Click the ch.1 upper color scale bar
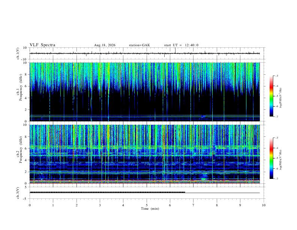Image resolution: width=297 pixels, height=230 pixels. pos(271,96)
